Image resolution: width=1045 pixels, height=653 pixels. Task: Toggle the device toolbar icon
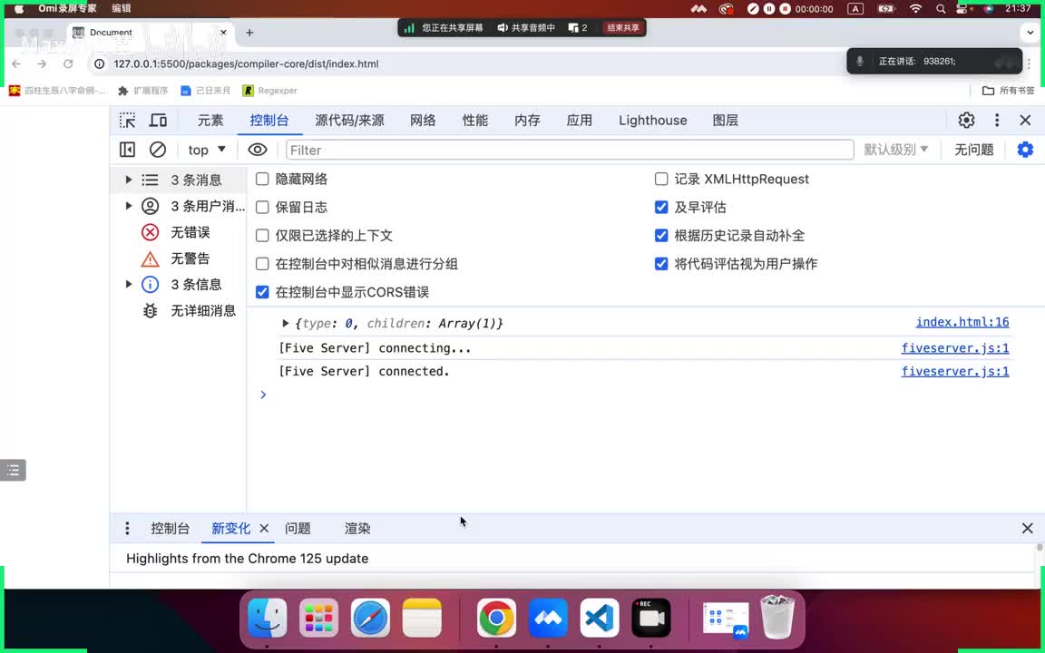(158, 121)
